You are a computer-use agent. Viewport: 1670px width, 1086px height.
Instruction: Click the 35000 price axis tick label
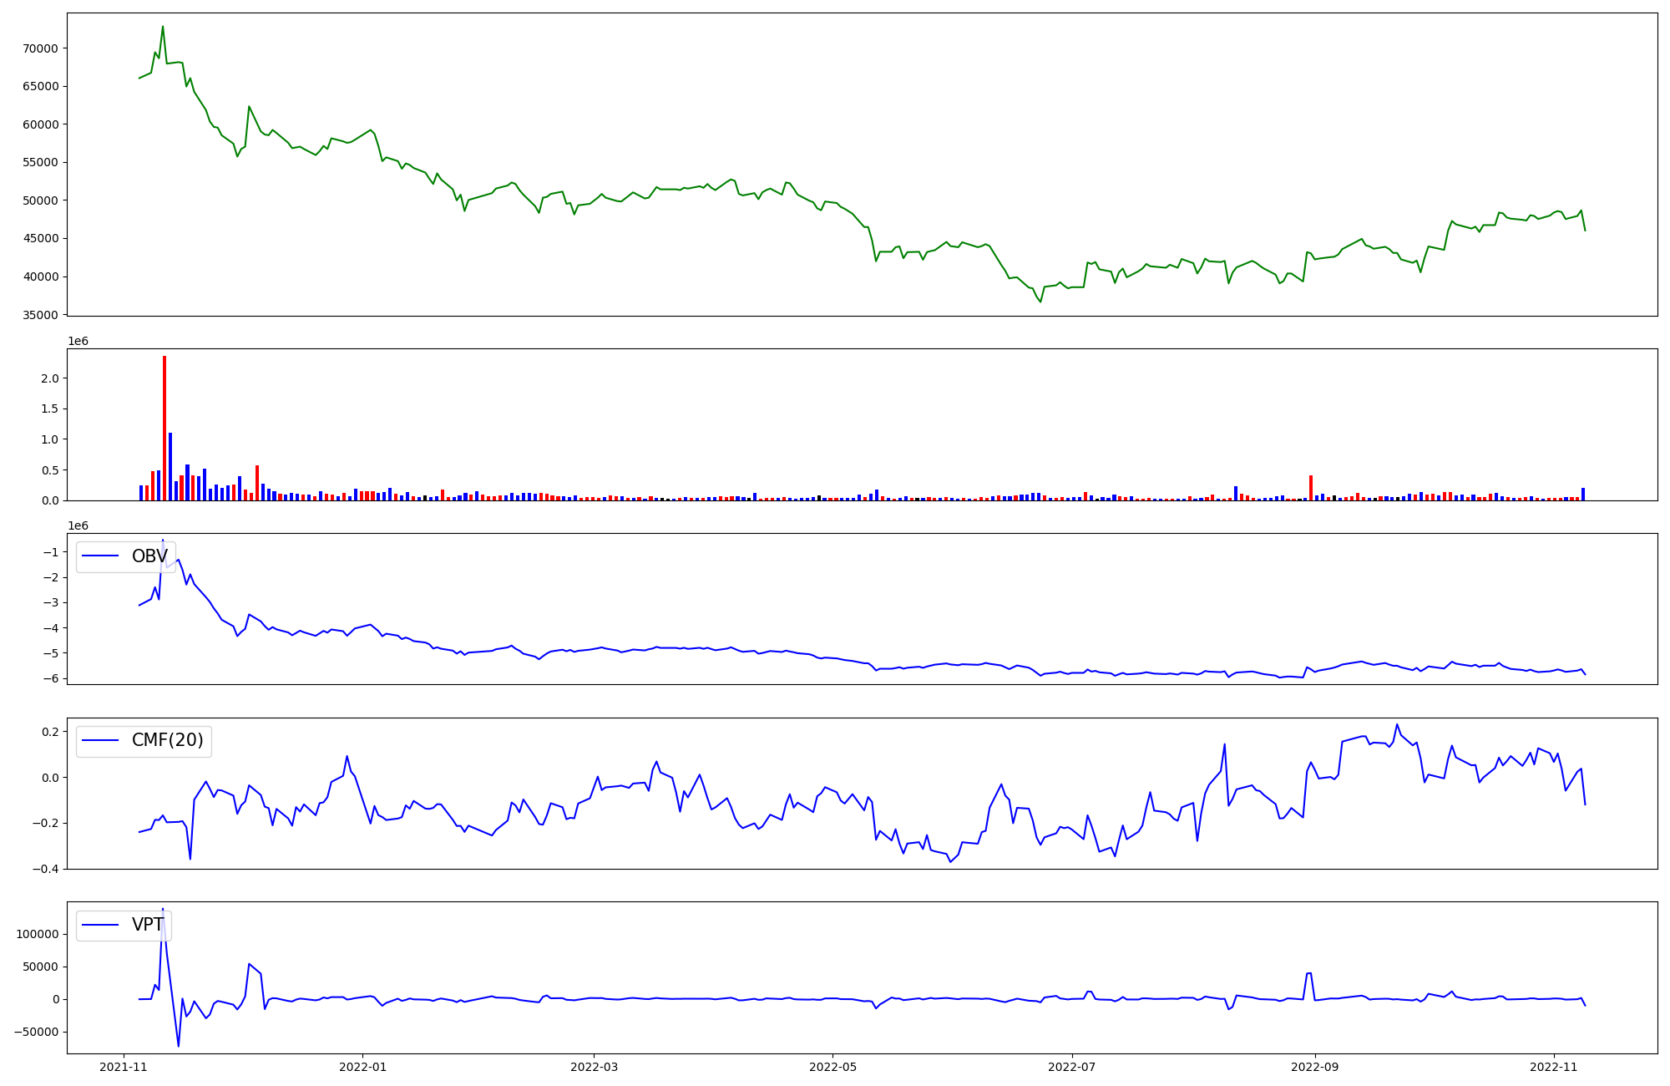pos(40,315)
